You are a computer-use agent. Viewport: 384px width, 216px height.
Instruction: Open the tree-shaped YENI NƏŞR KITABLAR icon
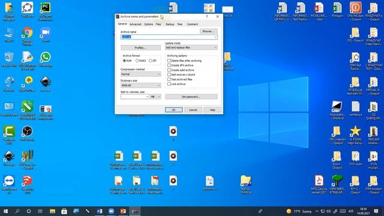pyautogui.click(x=337, y=184)
